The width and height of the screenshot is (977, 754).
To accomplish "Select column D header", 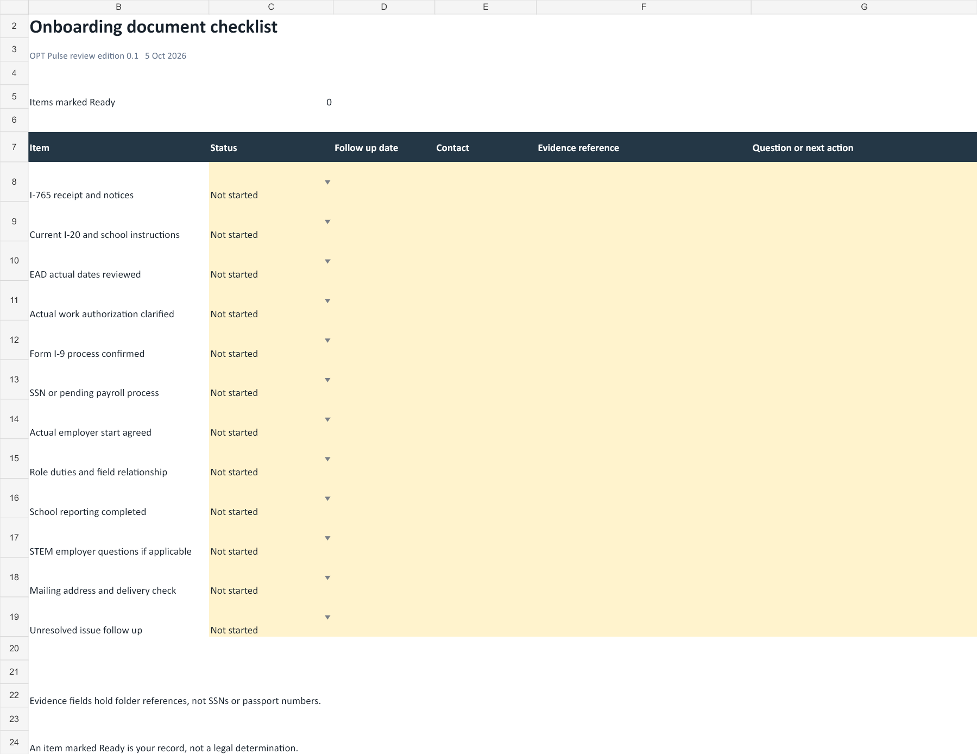I will [x=384, y=7].
